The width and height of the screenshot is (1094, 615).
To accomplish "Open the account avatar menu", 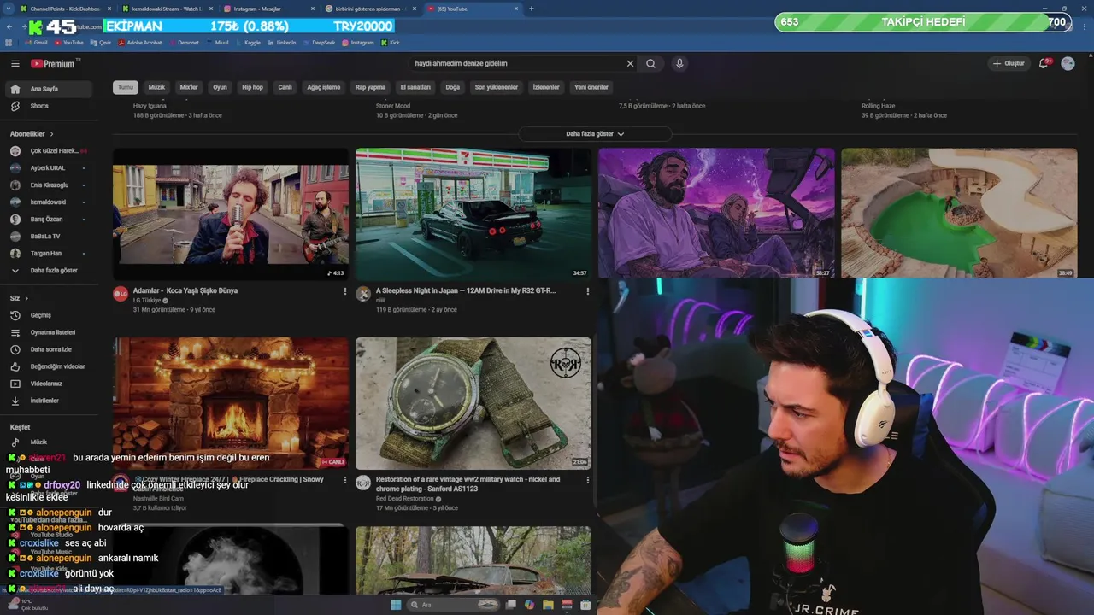I will (1068, 63).
